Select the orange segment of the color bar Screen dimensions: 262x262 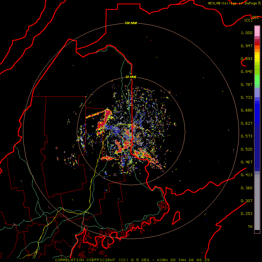point(257,49)
